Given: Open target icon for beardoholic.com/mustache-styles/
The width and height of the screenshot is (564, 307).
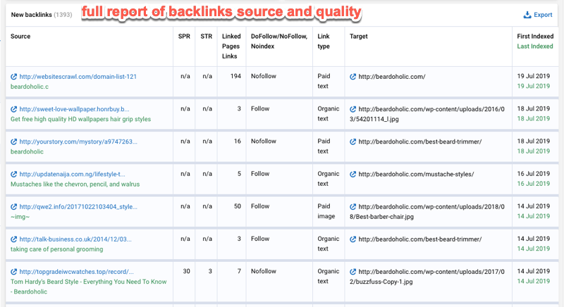Looking at the screenshot, I should (x=353, y=174).
